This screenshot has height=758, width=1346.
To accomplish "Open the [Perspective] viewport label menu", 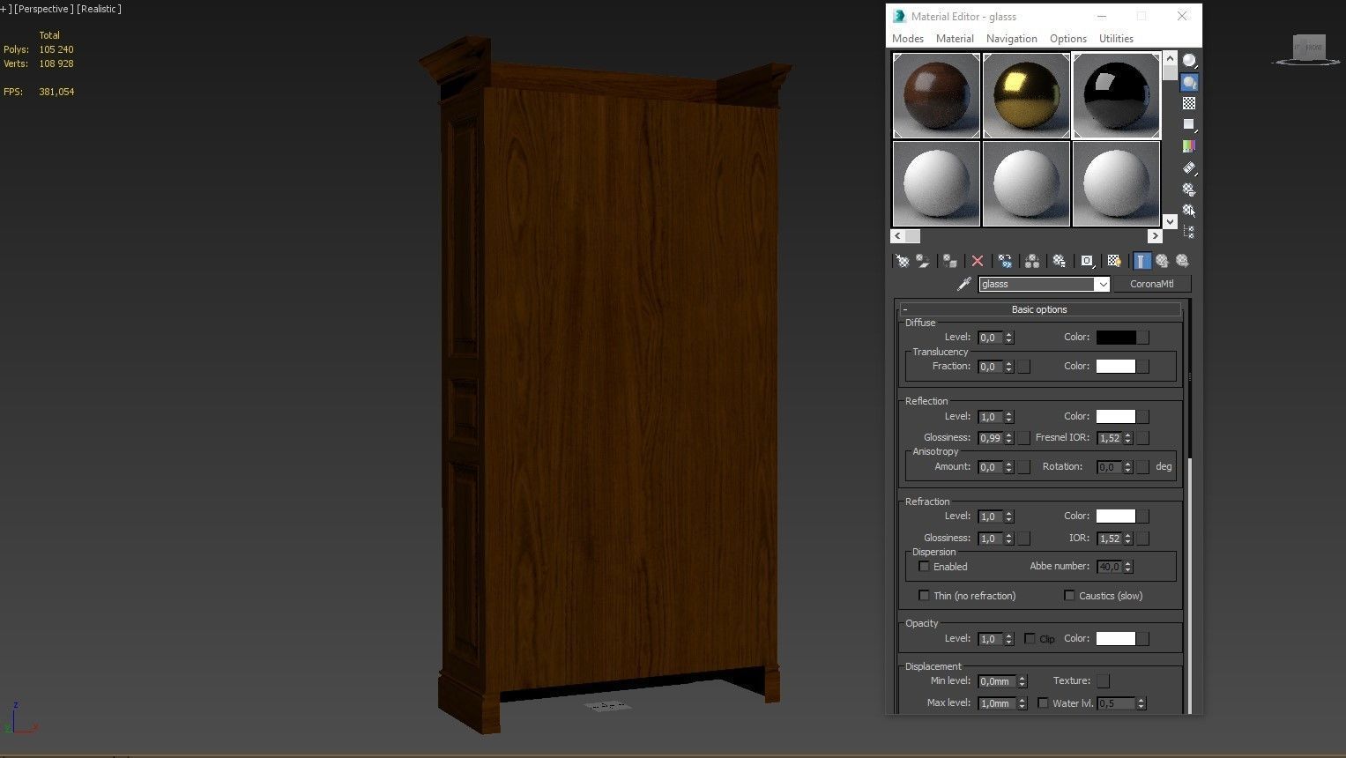I will point(43,9).
